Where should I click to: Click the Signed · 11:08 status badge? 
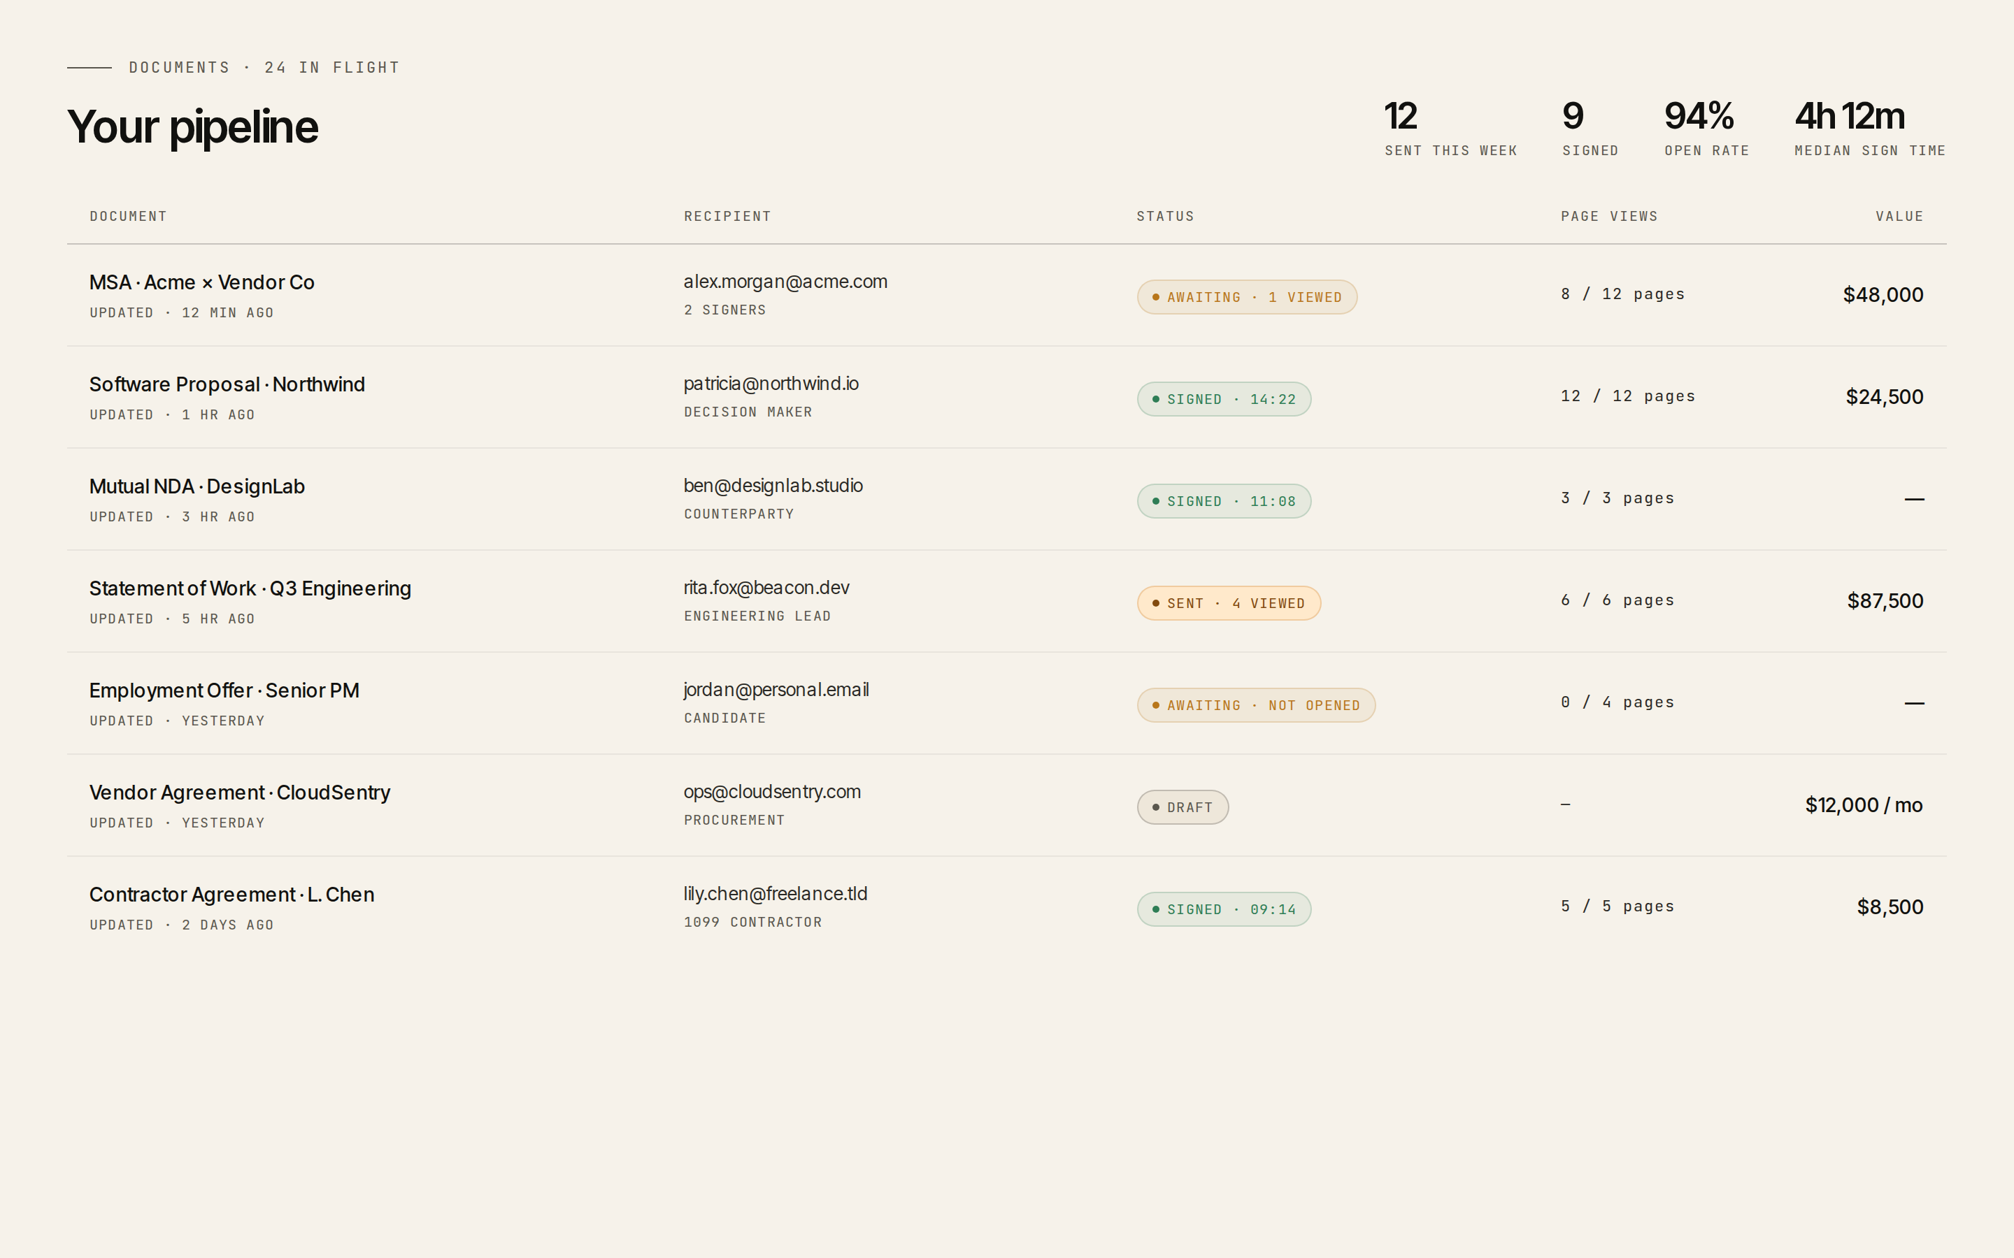1223,501
